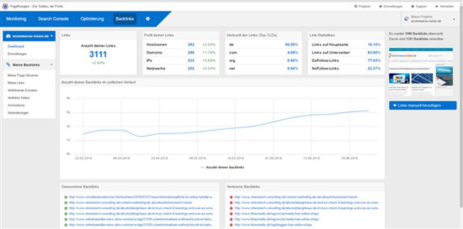Click Links auf Unterseiten percentage 83.90%
Screen dimensions: 463x229
374,52
